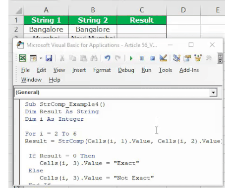Click the Cut scissors icon
This screenshot has width=233, height=188.
click(x=62, y=58)
